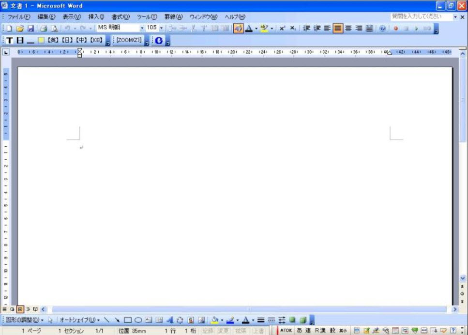The height and width of the screenshot is (335, 468).
Task: Open the 挿入 menu
Action: point(96,17)
